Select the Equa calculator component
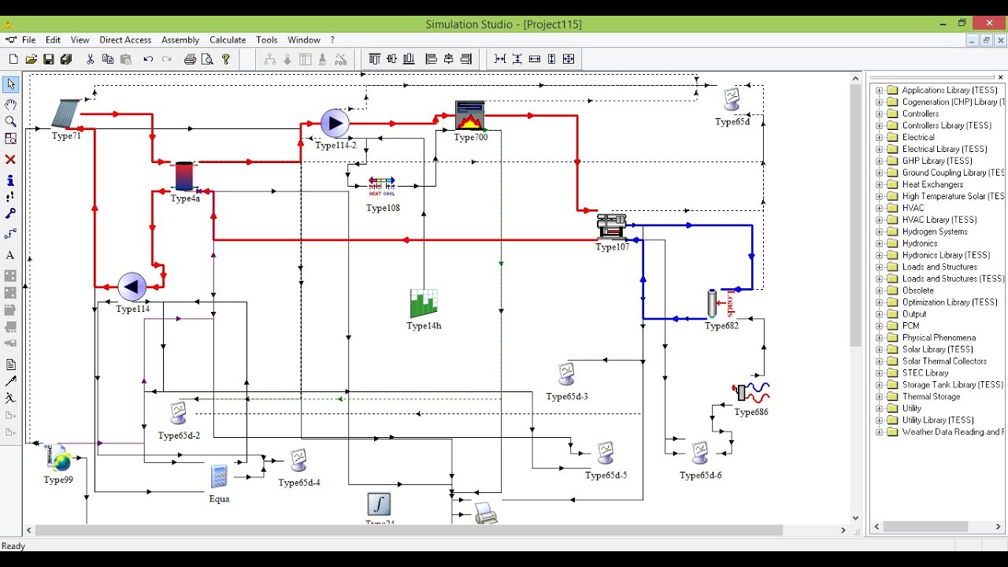Image resolution: width=1008 pixels, height=567 pixels. (219, 477)
